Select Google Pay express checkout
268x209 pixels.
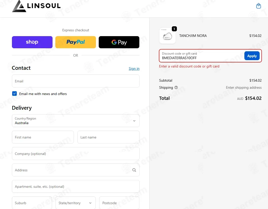click(119, 42)
